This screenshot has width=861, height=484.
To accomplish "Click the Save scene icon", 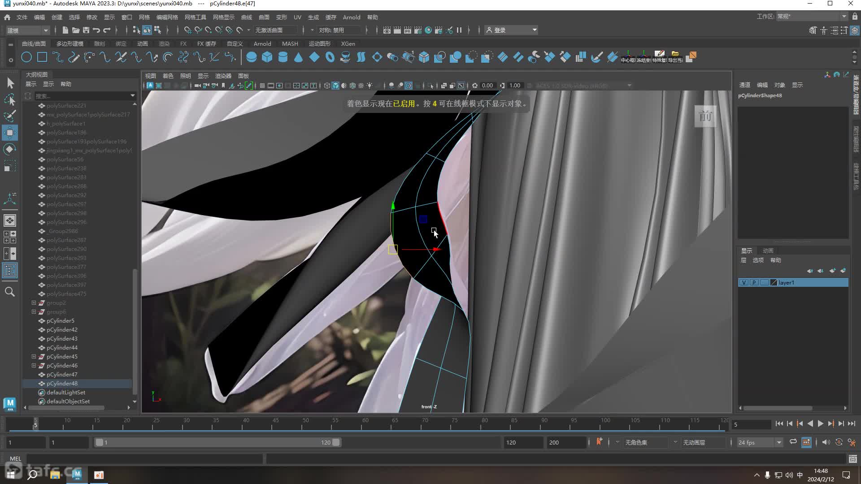I will (86, 30).
